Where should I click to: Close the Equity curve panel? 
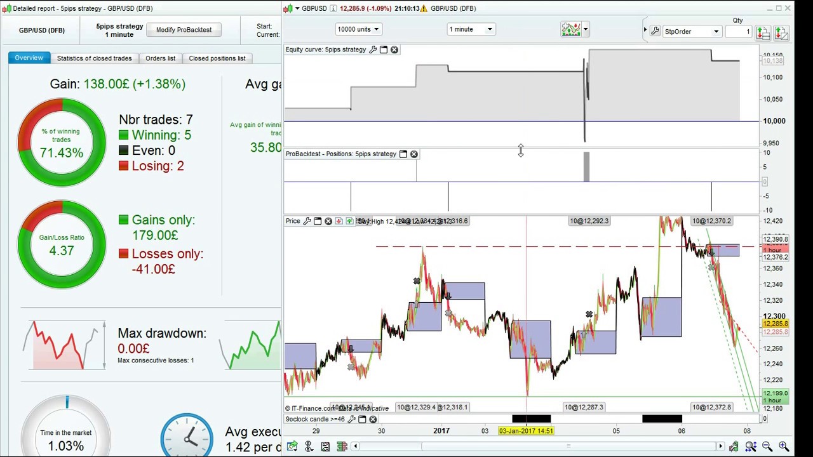tap(394, 50)
